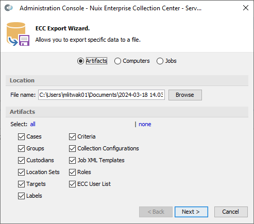The height and width of the screenshot is (224, 254).
Task: Select all artifacts link
Action: tap(32, 124)
